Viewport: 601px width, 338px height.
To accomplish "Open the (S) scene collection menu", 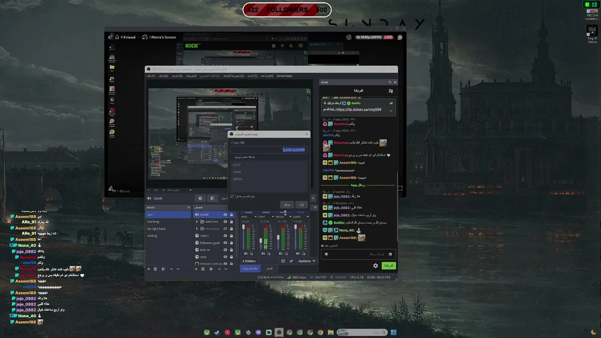I will tap(233, 76).
